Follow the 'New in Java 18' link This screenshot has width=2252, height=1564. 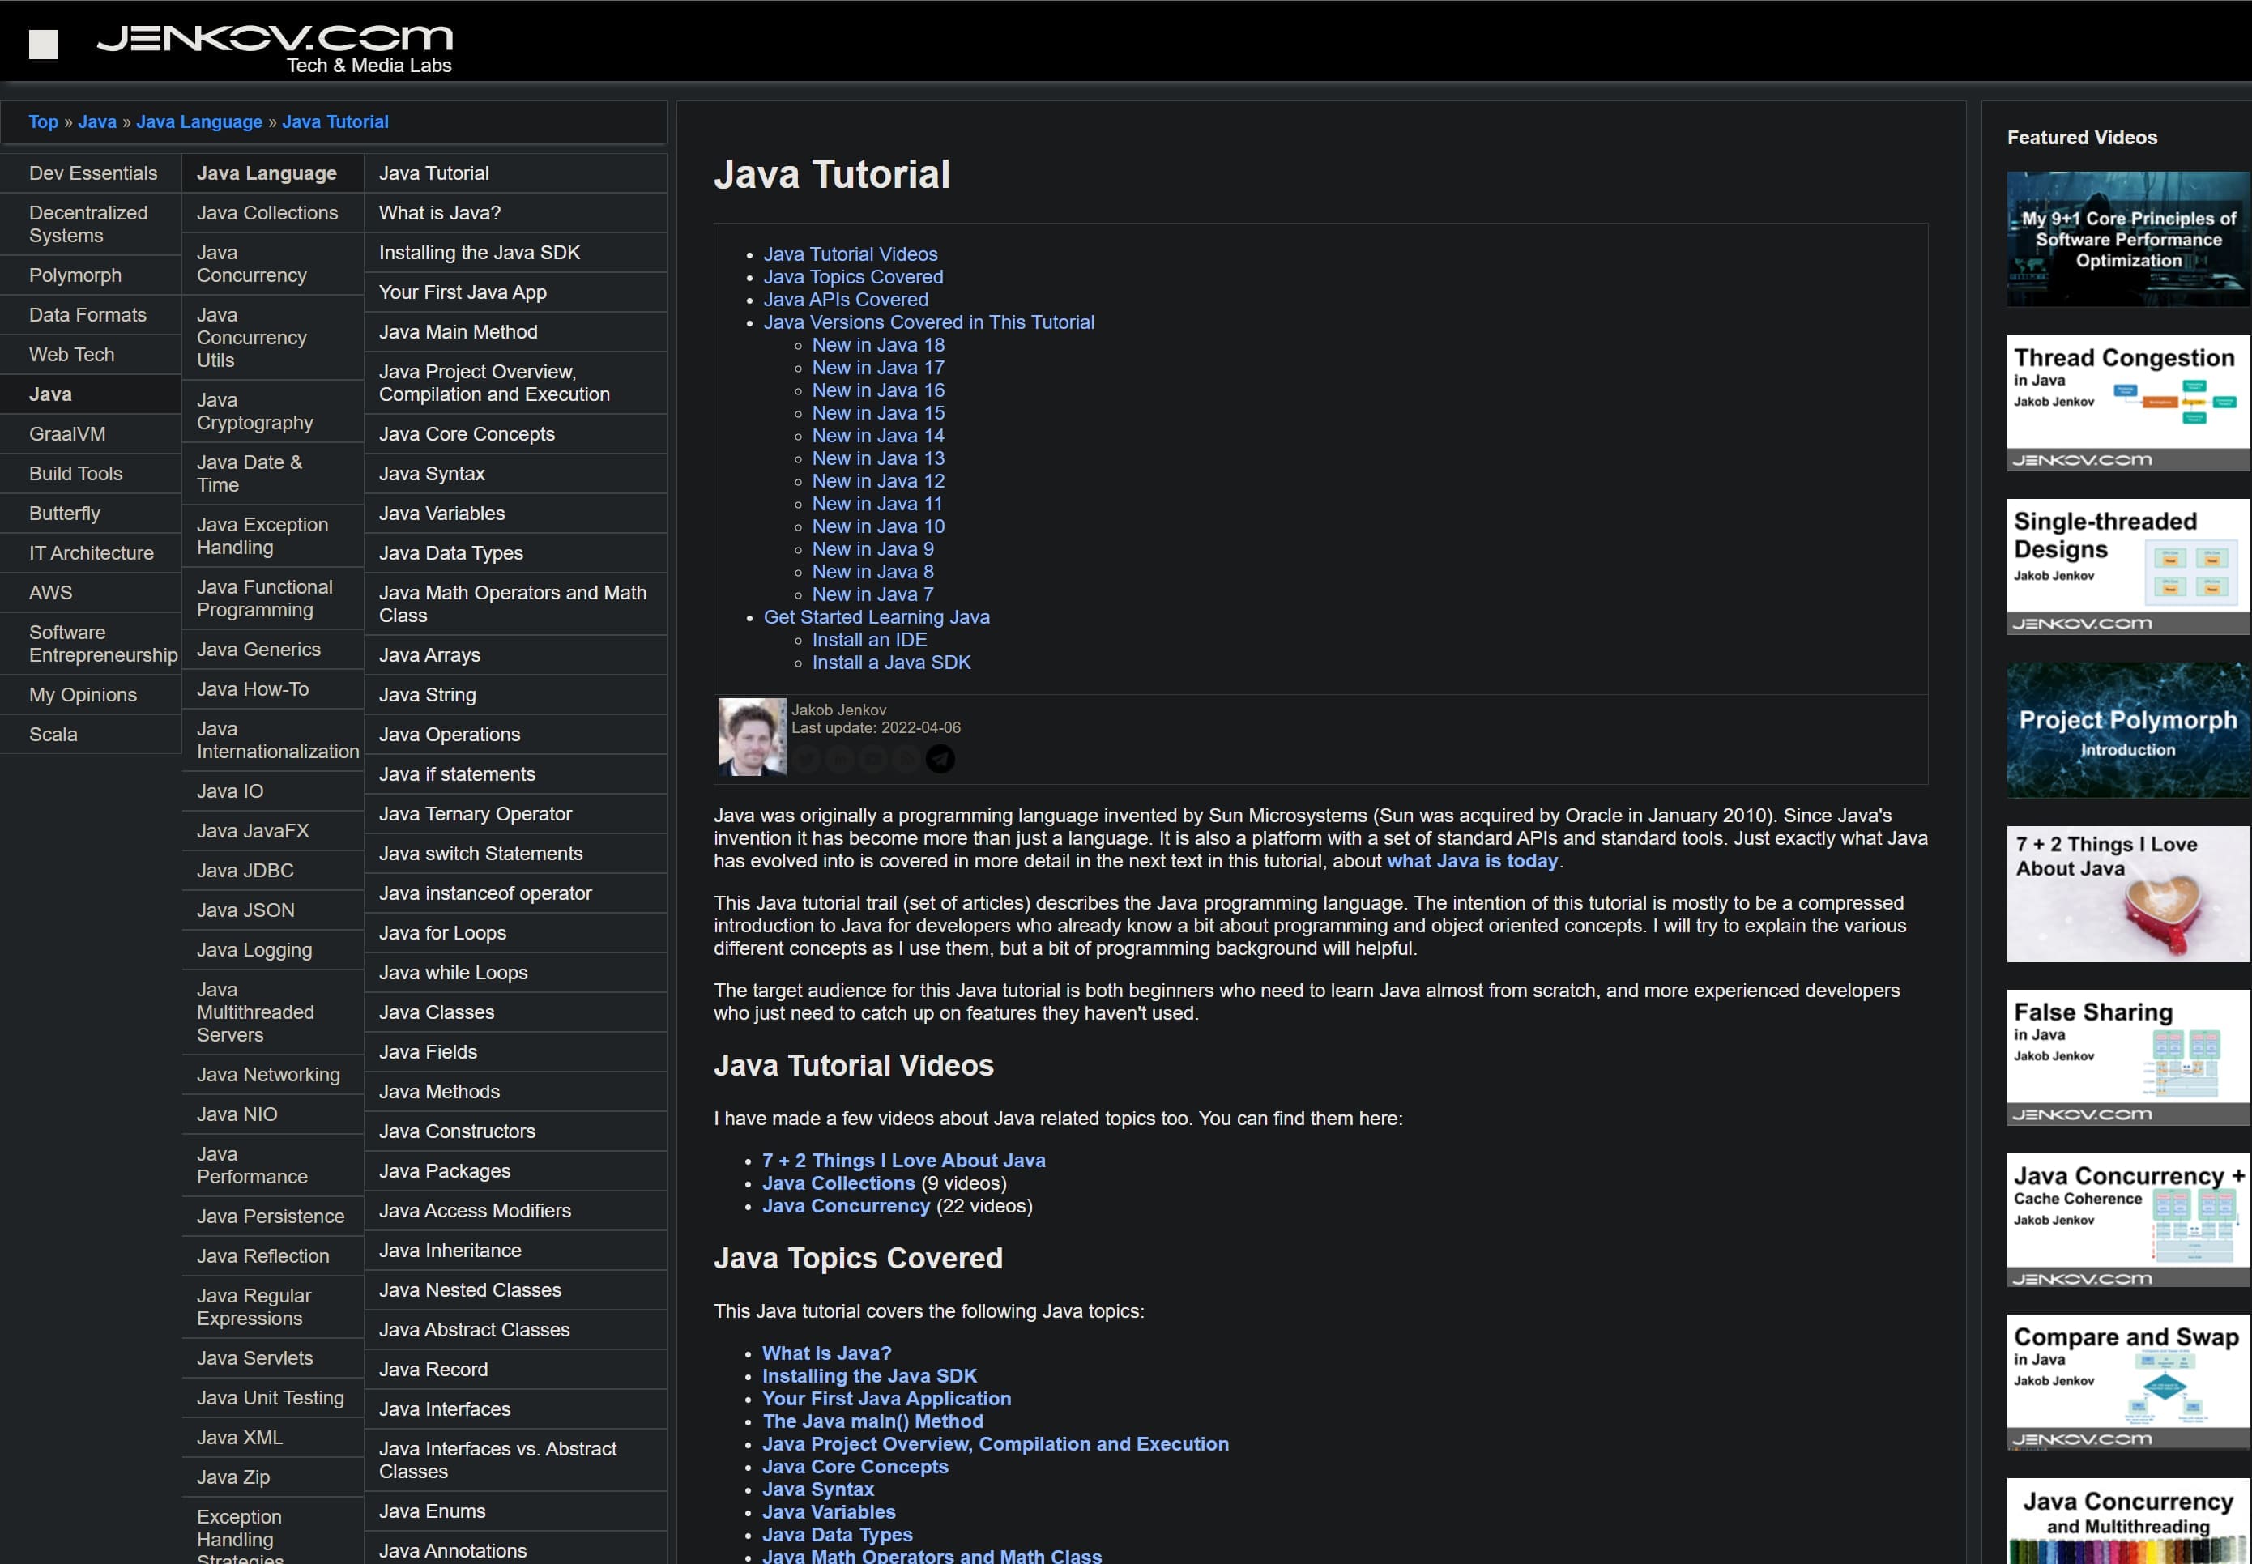[x=877, y=344]
